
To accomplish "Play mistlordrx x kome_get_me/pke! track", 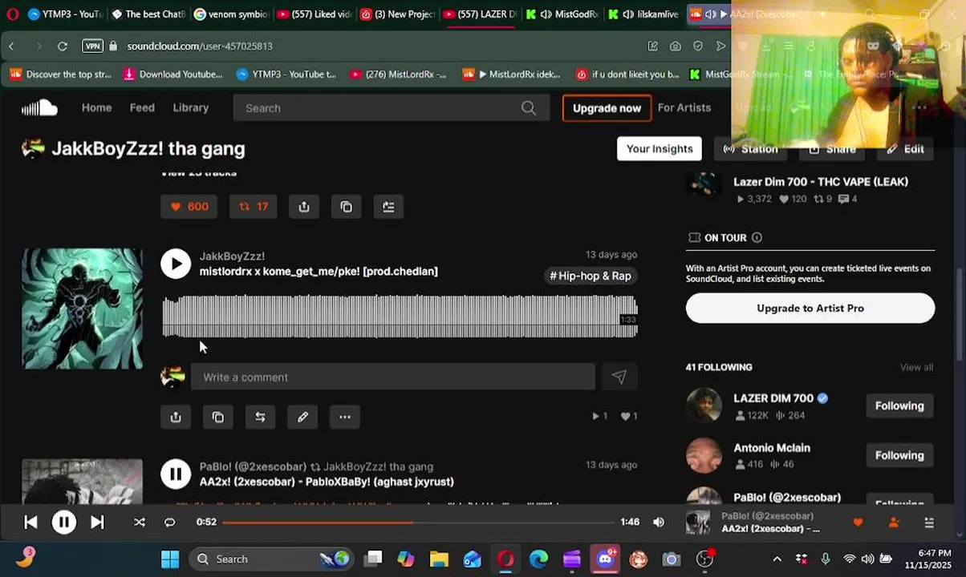I will [x=176, y=264].
